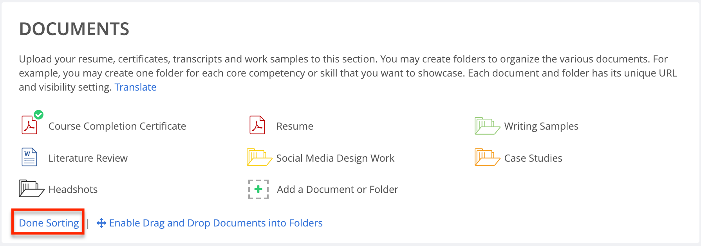Image resolution: width=701 pixels, height=246 pixels.
Task: Click the Done Sorting link
Action: coord(49,223)
